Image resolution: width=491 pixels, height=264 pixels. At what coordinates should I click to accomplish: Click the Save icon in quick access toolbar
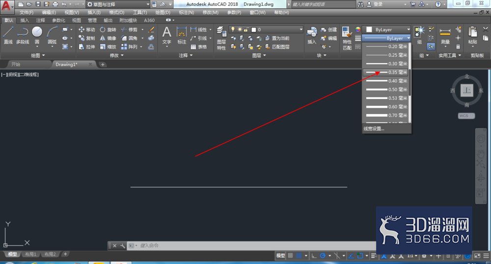pyautogui.click(x=38, y=4)
